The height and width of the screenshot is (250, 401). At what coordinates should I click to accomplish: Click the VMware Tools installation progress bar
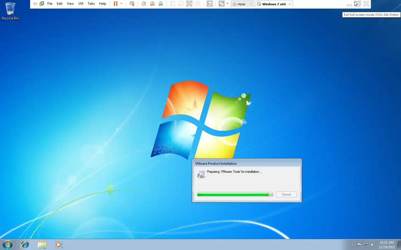(x=235, y=194)
